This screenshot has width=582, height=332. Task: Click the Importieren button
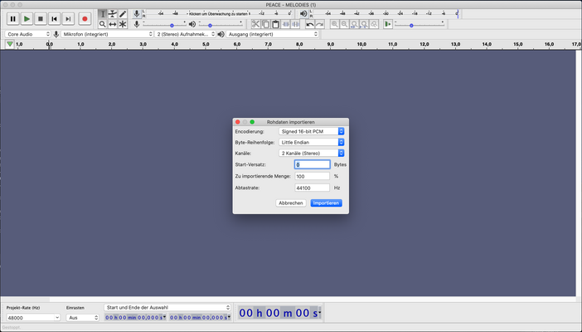pyautogui.click(x=326, y=203)
